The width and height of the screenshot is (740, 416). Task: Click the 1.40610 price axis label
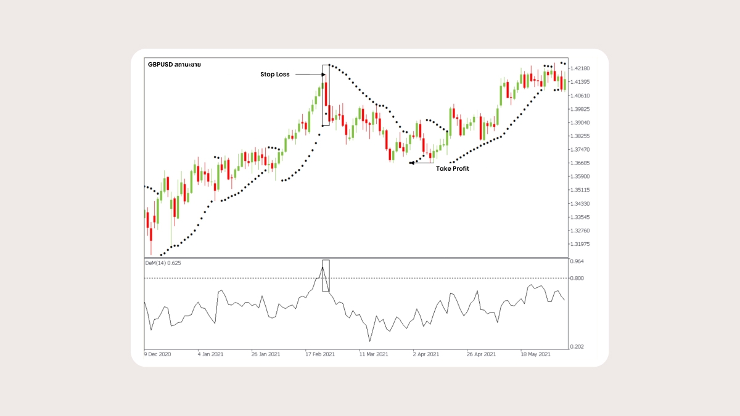pos(581,96)
